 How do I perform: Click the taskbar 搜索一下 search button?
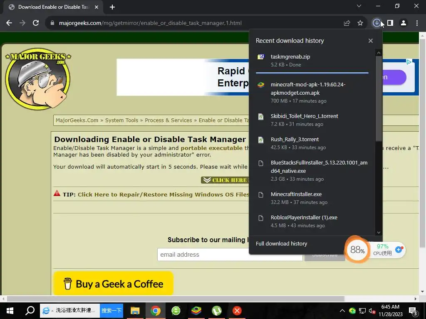111,311
